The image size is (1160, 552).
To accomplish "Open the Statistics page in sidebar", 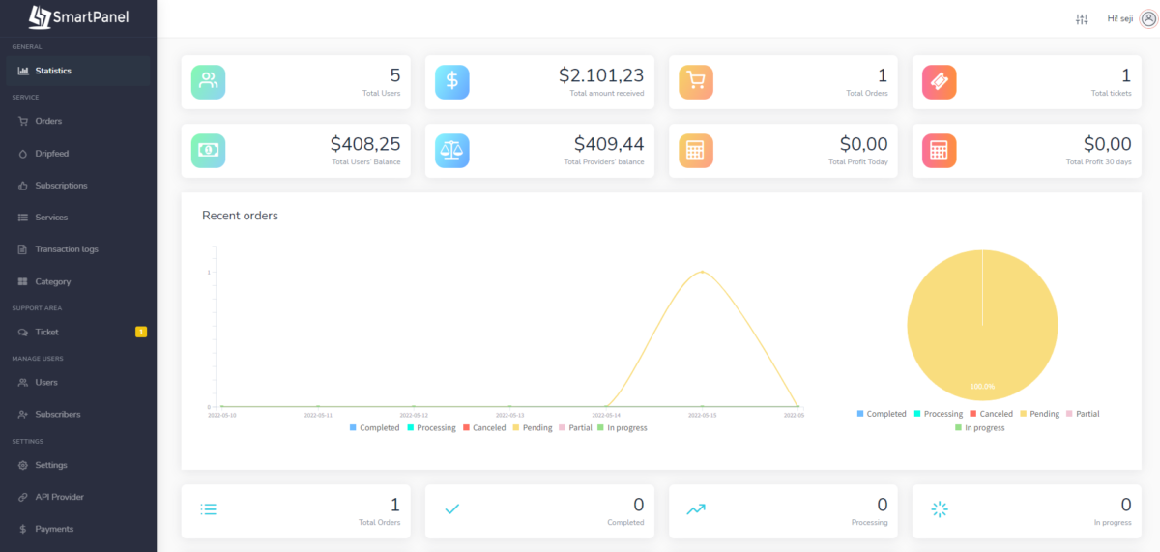I will click(x=77, y=71).
